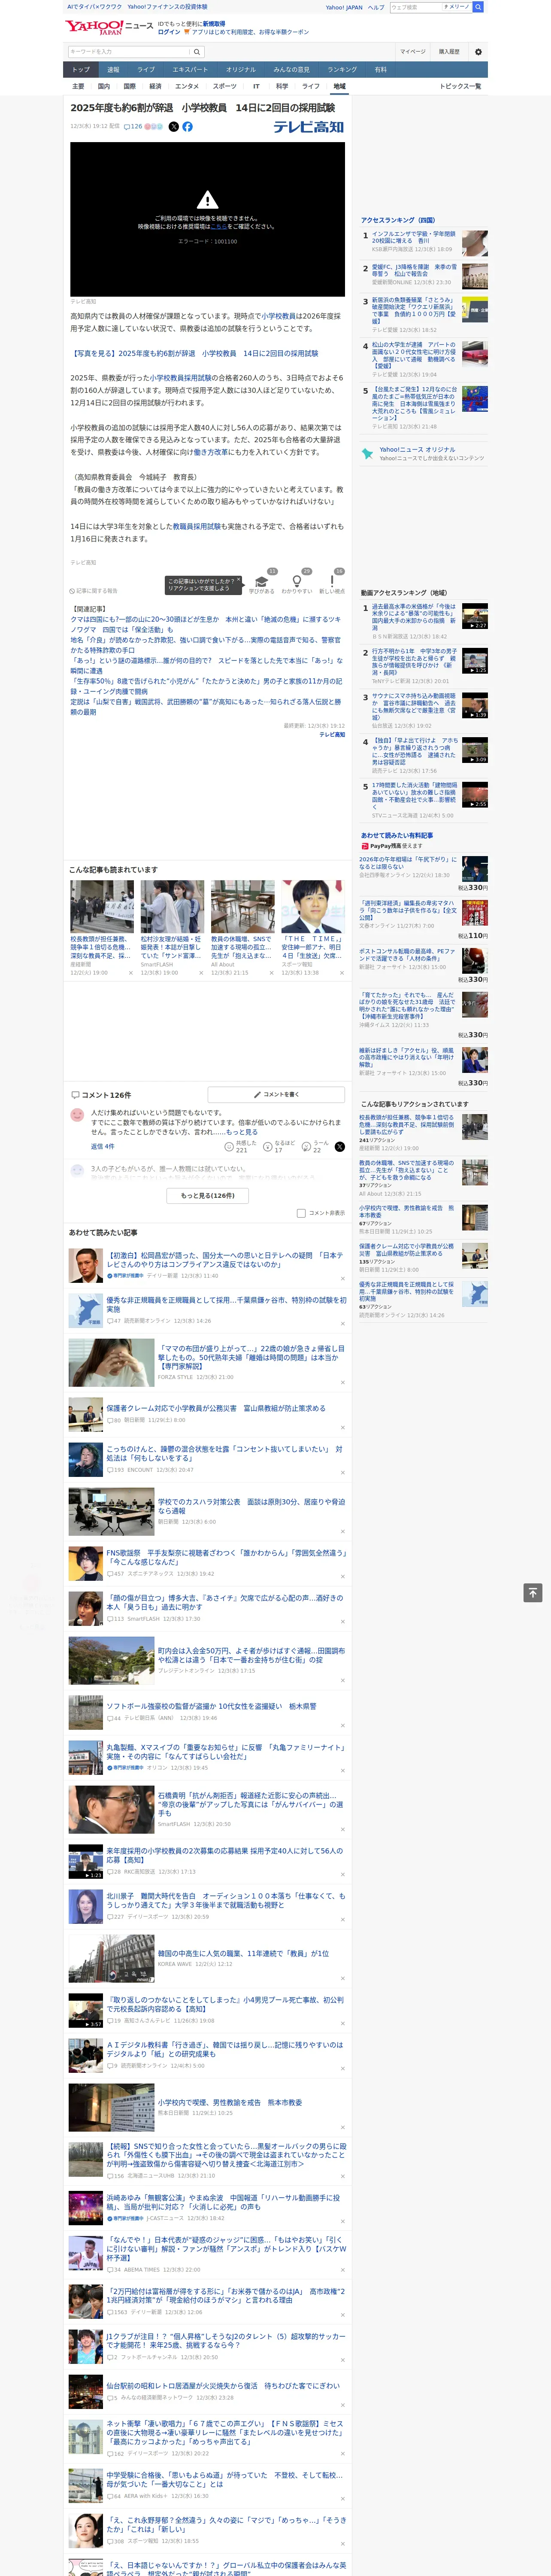Open the エキスパート navigation tab
The height and width of the screenshot is (2576, 551).
point(190,70)
